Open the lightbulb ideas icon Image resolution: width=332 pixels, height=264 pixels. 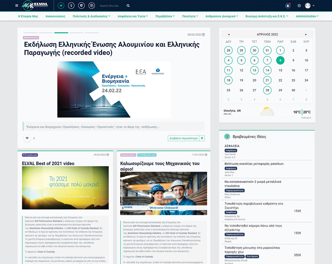[71, 6]
